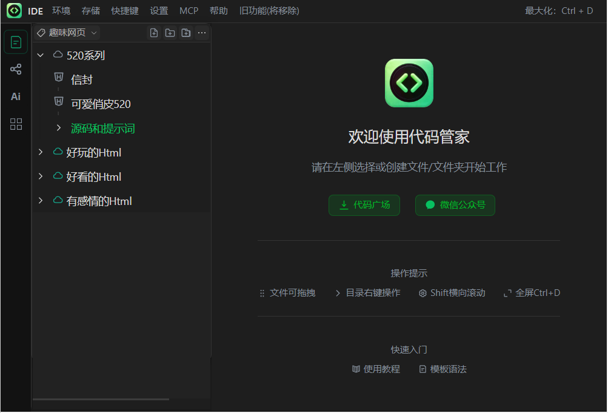Click the import folder toolbar icon
This screenshot has height=413, width=608.
[x=186, y=33]
